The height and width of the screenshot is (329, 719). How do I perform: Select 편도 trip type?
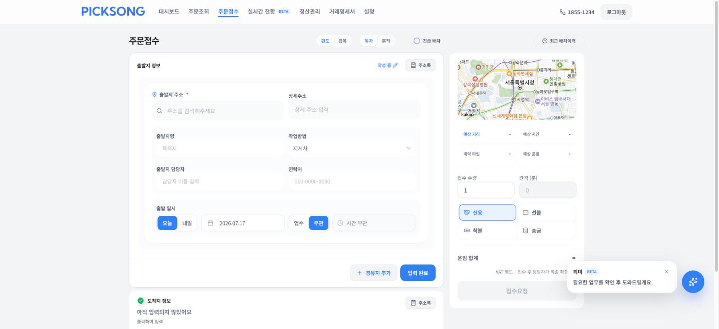point(325,41)
